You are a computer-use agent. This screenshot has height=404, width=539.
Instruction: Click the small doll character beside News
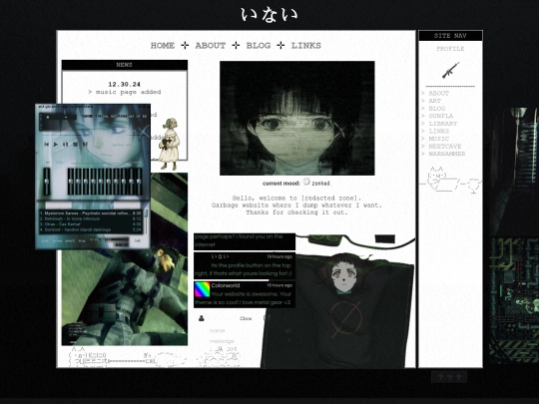click(169, 144)
